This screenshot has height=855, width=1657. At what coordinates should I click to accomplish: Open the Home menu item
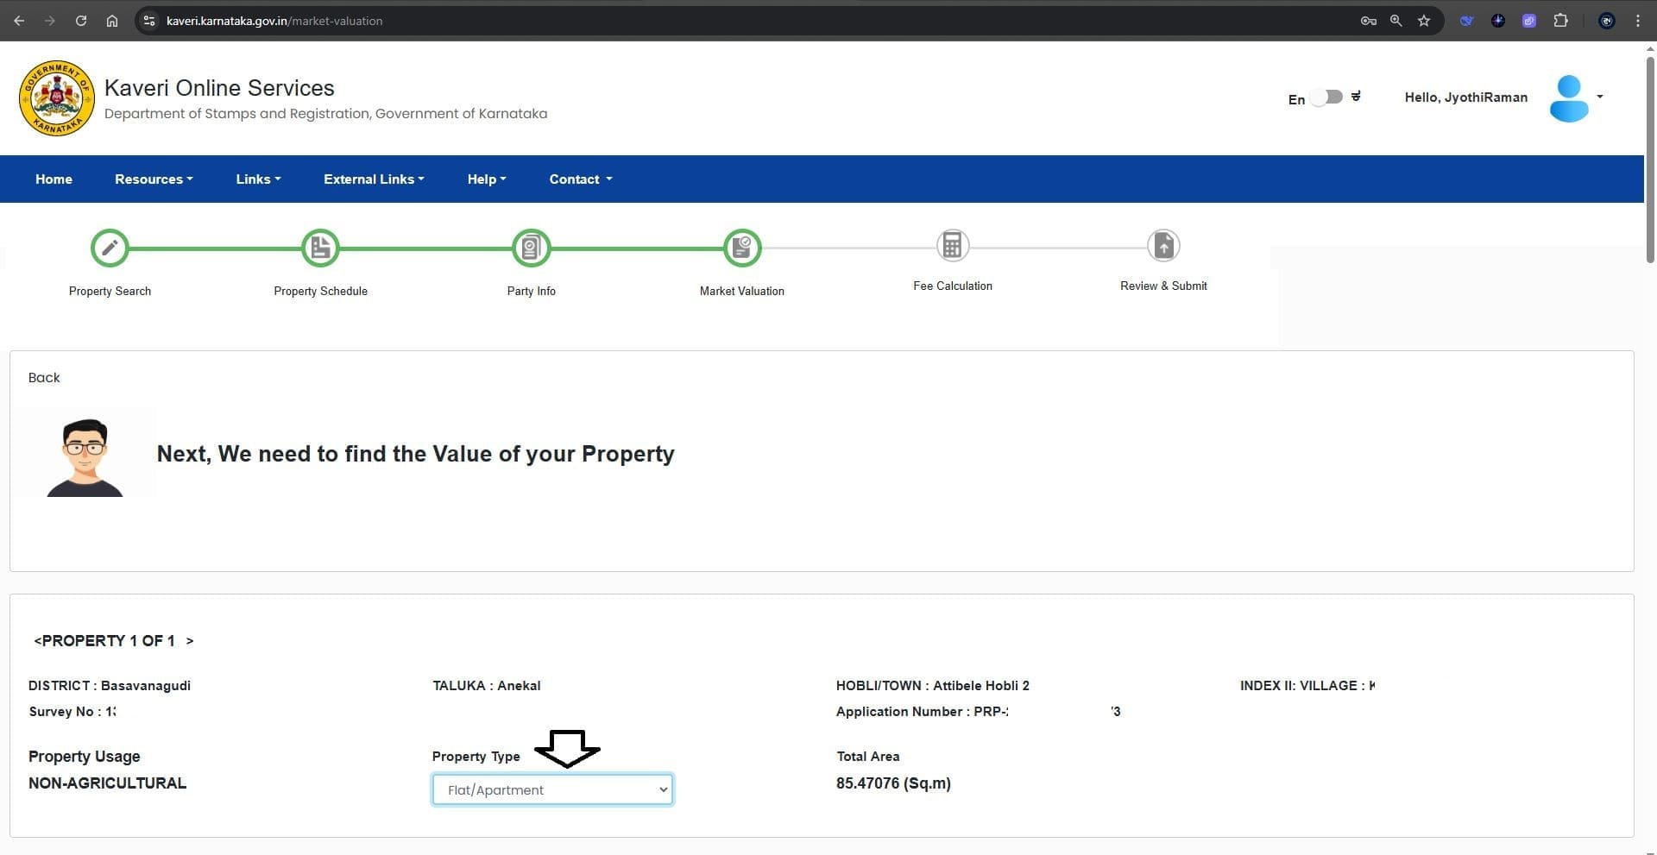tap(54, 179)
